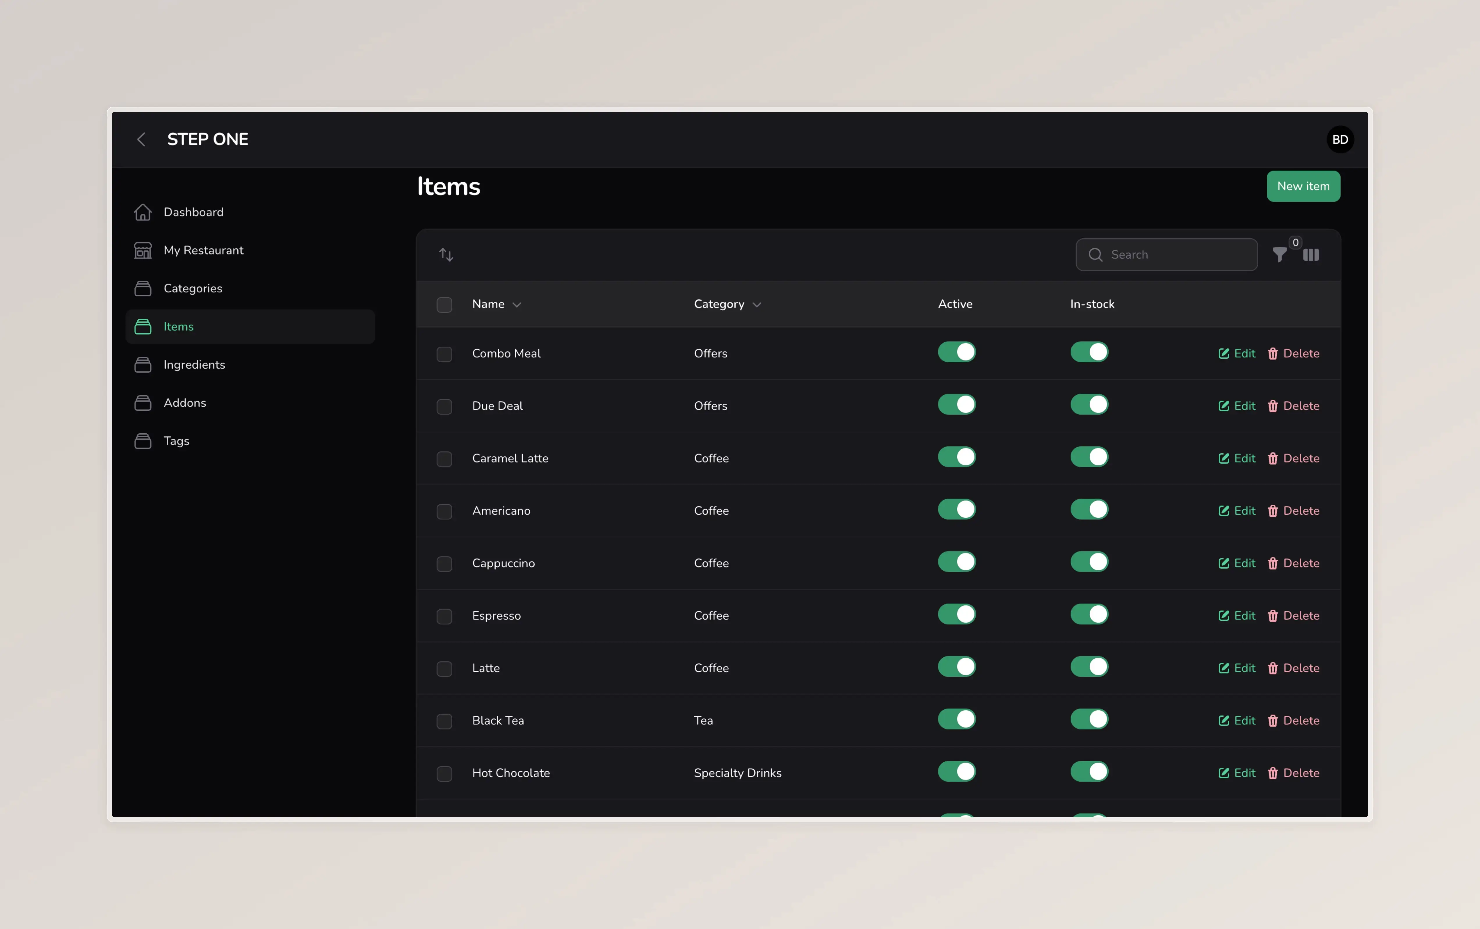Toggle In-stock for Combo Meal
1480x929 pixels.
click(x=1089, y=352)
